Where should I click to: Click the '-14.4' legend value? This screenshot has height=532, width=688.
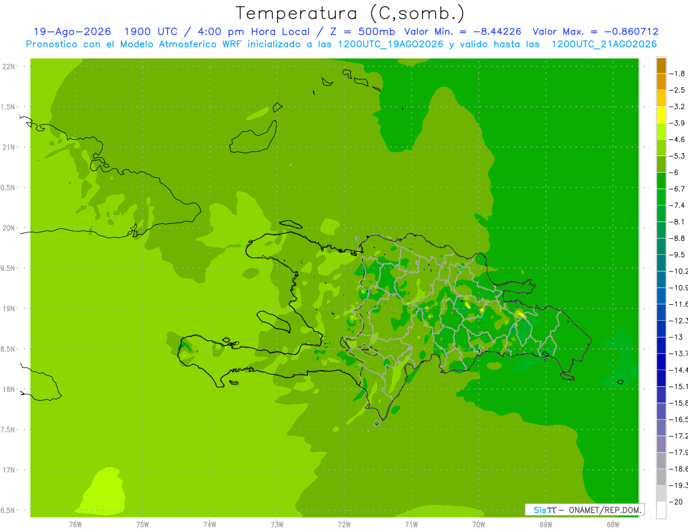coord(679,370)
